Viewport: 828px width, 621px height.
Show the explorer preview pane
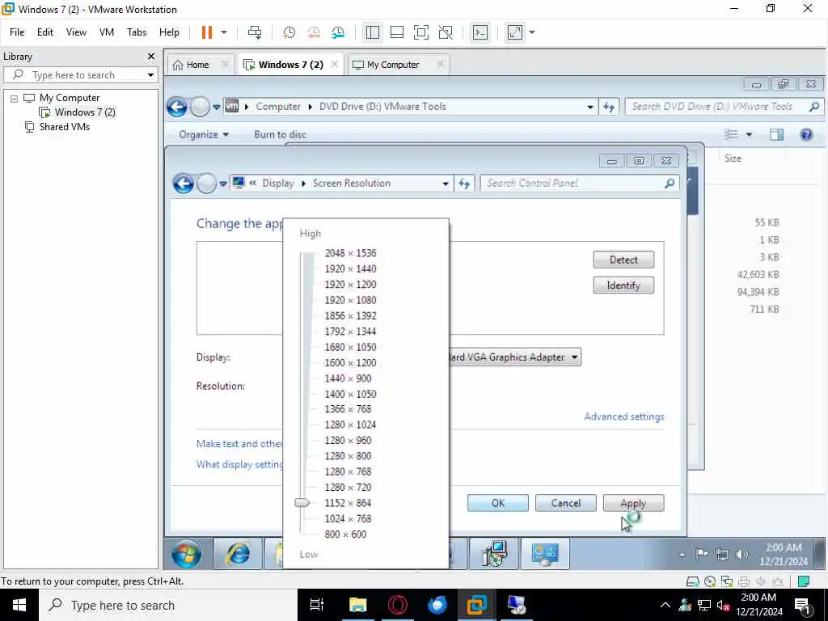776,135
